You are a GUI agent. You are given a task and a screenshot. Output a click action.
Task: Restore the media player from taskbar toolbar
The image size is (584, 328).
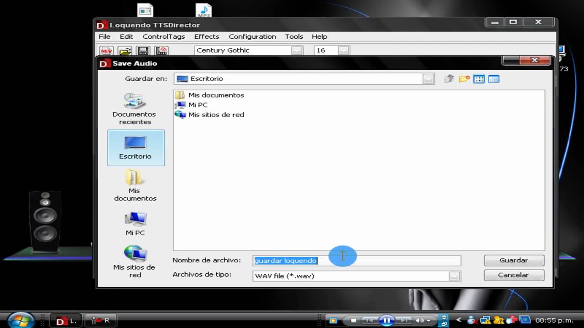(443, 323)
